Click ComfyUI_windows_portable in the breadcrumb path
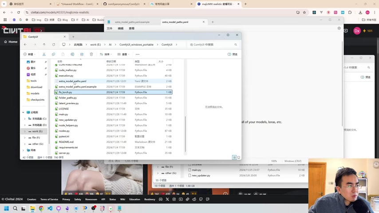Screen dimensions: 379x213 [136, 44]
